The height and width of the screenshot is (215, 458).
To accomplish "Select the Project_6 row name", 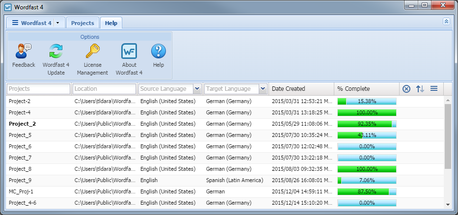I will (x=20, y=146).
